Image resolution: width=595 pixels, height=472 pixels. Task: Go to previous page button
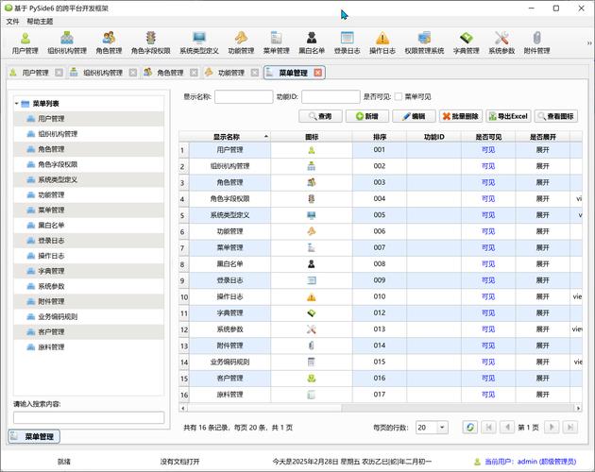tap(507, 428)
